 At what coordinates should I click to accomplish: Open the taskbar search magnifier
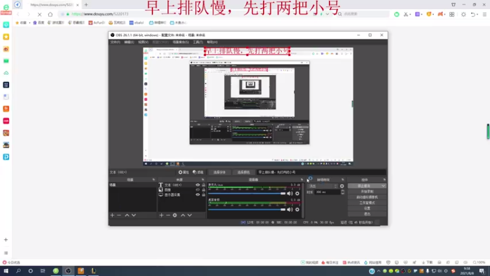(18, 271)
